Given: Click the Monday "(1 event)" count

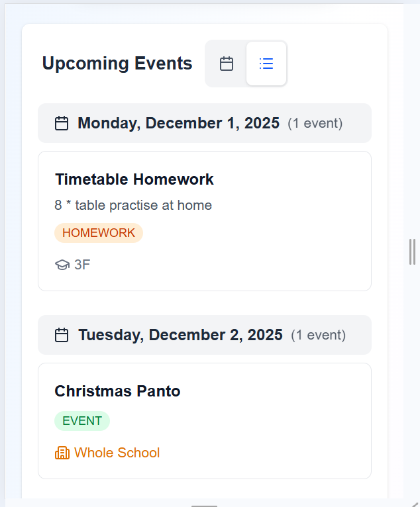Looking at the screenshot, I should [315, 123].
